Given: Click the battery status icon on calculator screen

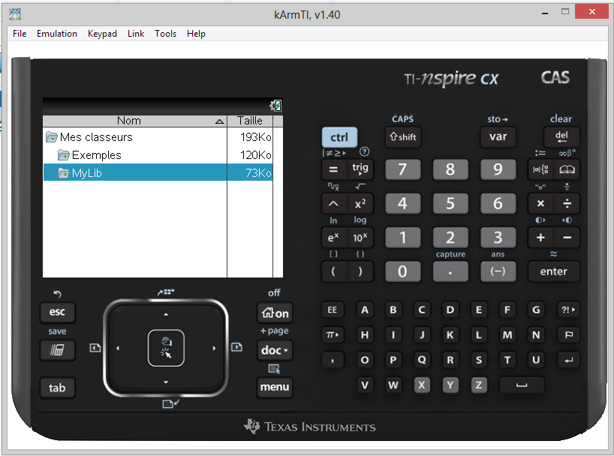Looking at the screenshot, I should pos(275,105).
